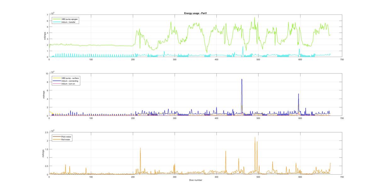Click the y-axis tick '10' on middle plot
This screenshot has width=378, height=196.
[47, 74]
